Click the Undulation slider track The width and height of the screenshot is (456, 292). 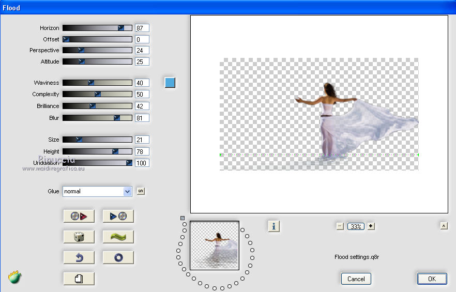coord(97,163)
